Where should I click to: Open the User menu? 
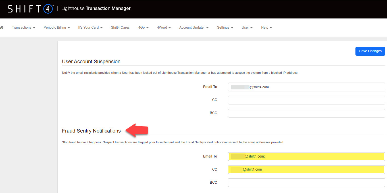point(247,28)
